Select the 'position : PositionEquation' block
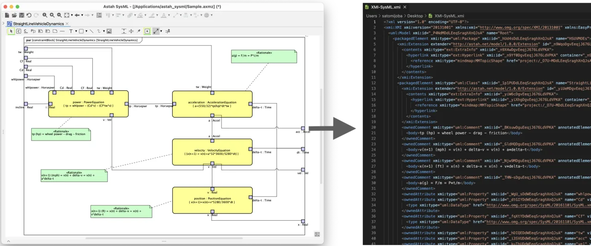This screenshot has width=591, height=246. click(x=212, y=200)
